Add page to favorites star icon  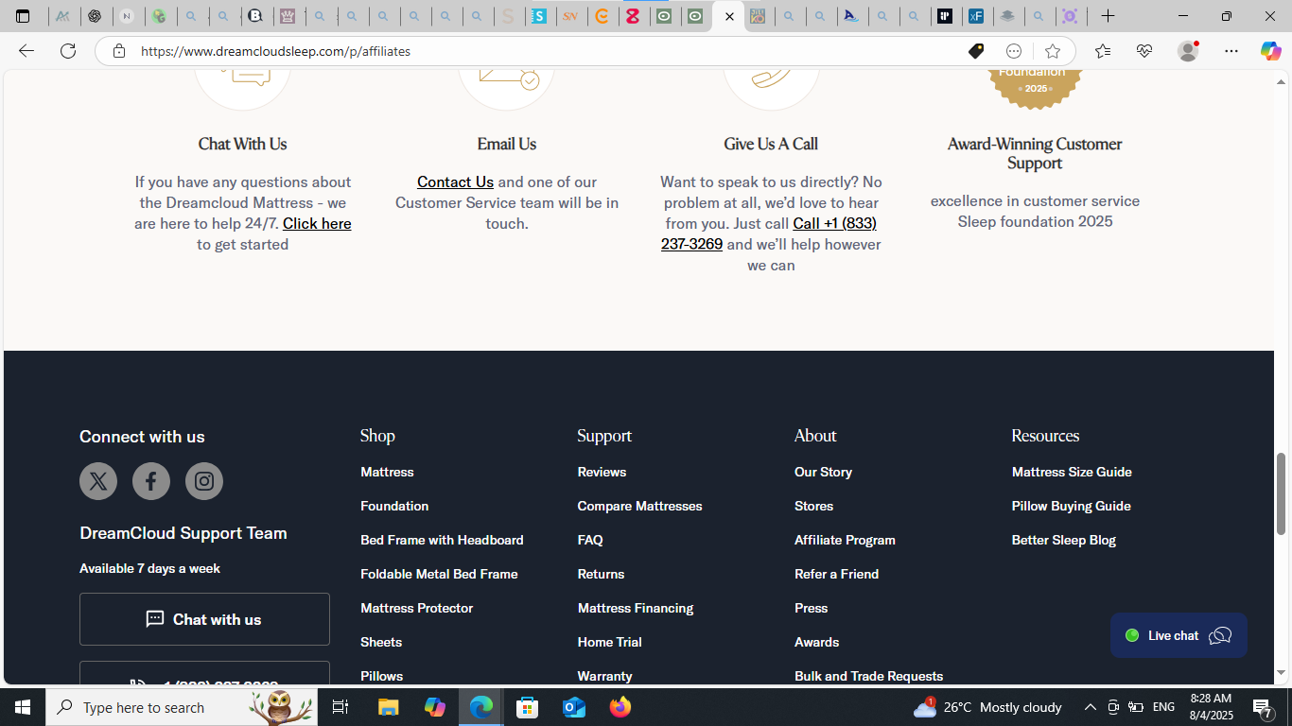[x=1053, y=51]
